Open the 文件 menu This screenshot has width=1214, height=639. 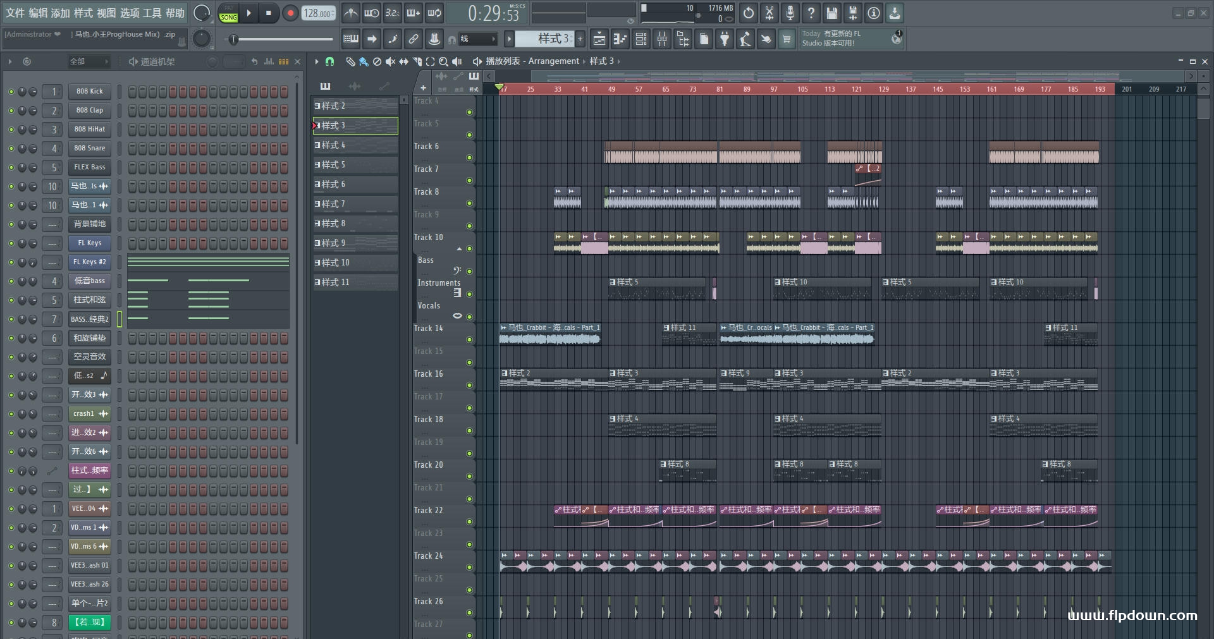[x=15, y=13]
